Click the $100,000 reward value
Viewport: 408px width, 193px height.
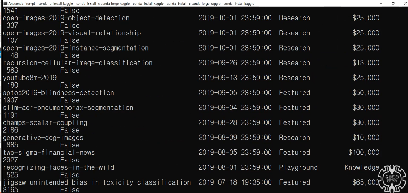364,152
